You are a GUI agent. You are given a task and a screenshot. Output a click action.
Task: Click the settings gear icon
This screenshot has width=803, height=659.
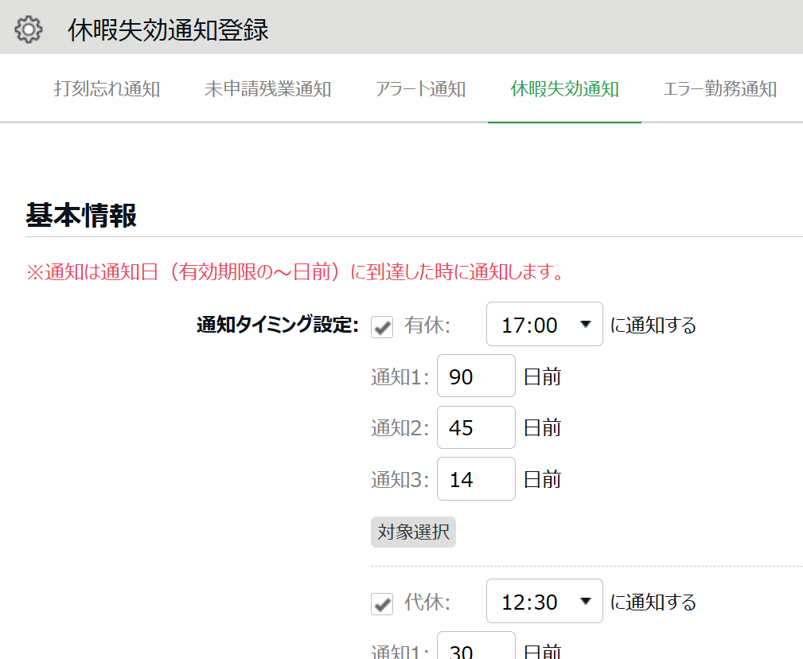[x=29, y=29]
